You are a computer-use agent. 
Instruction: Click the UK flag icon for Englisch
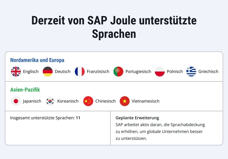click(16, 72)
